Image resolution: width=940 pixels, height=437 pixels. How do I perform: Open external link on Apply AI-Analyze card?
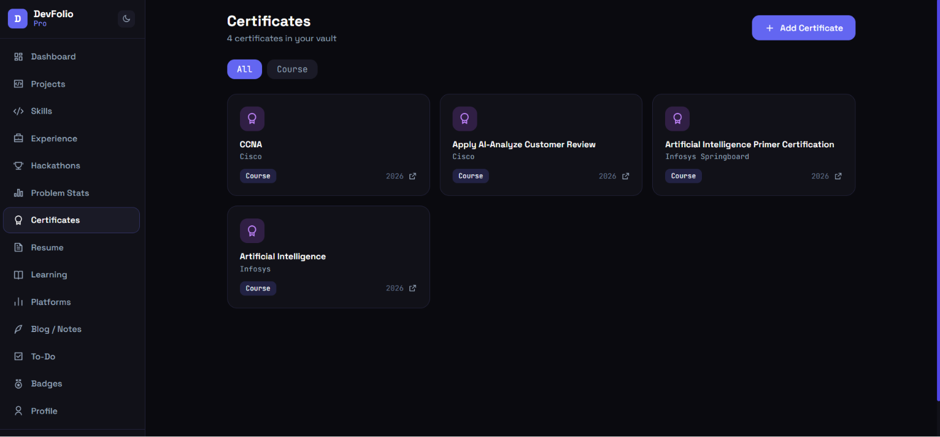(626, 176)
